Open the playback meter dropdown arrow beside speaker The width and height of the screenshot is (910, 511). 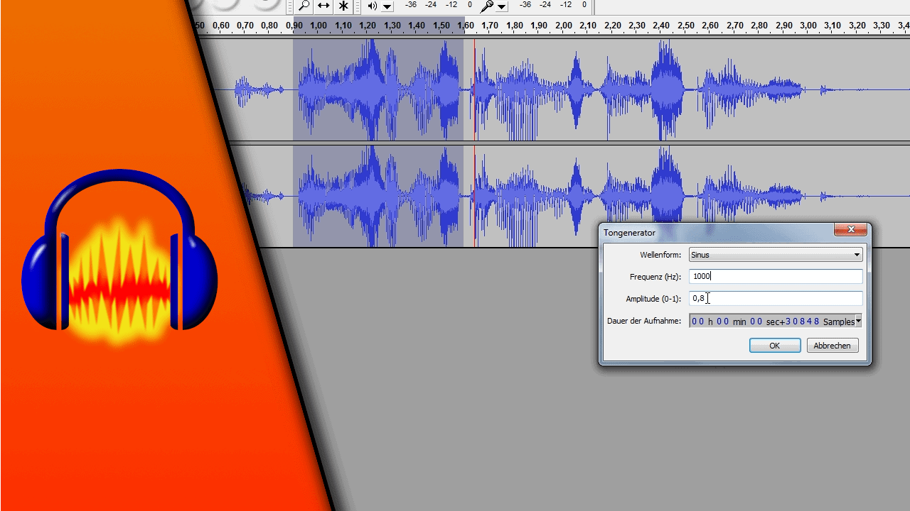pos(387,6)
